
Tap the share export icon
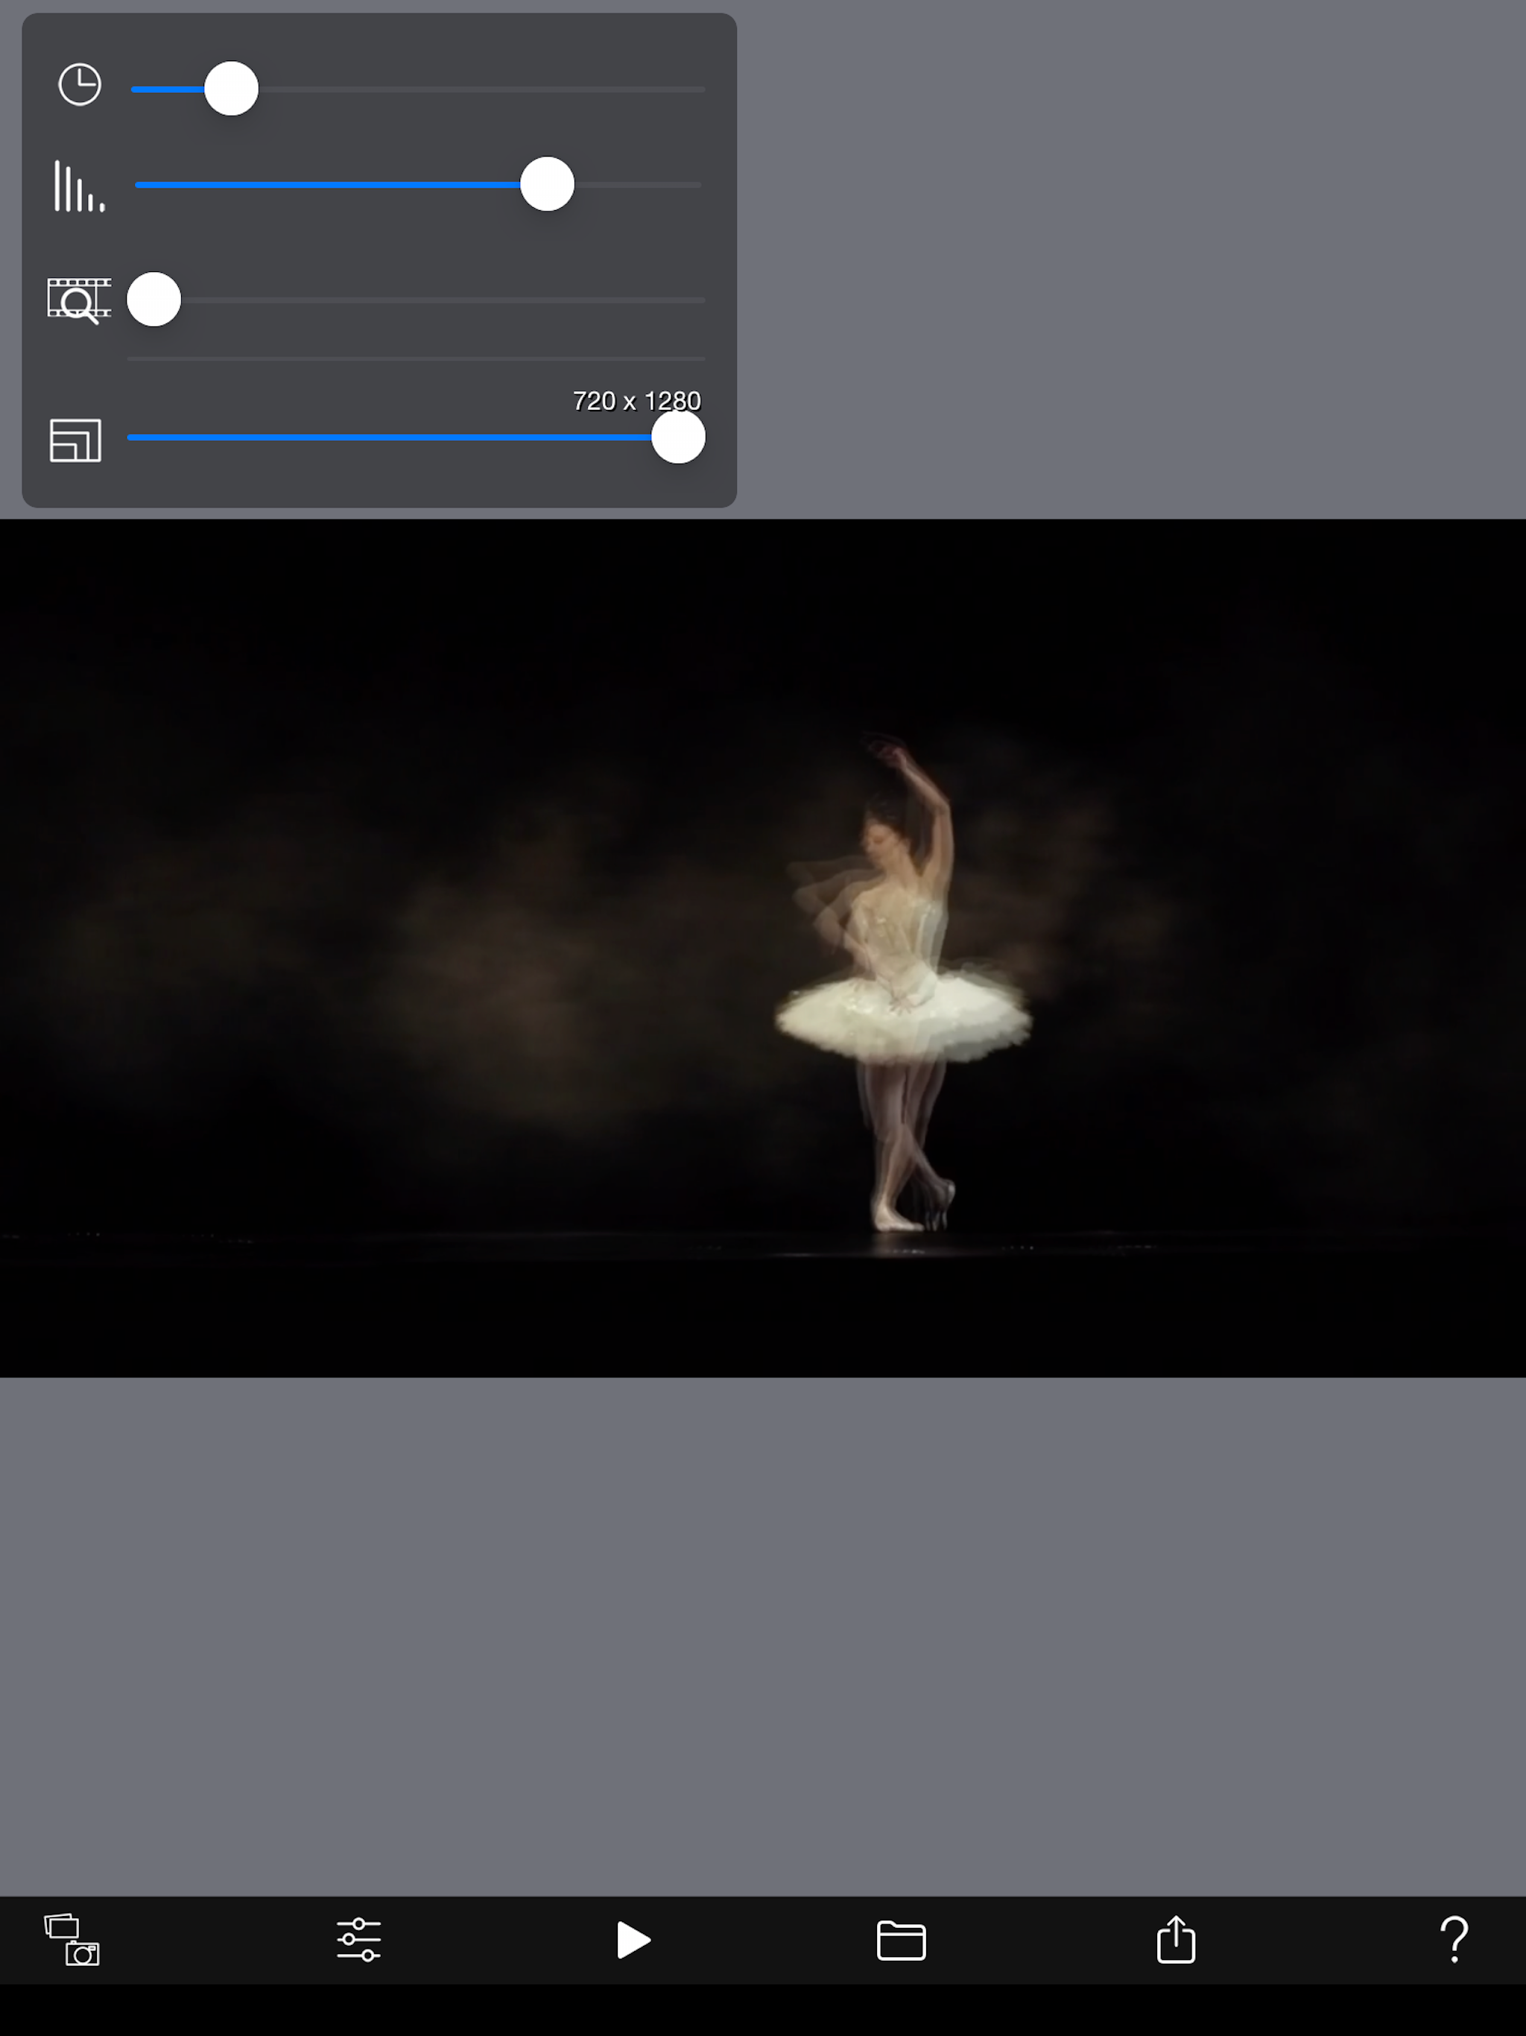(x=1175, y=1939)
